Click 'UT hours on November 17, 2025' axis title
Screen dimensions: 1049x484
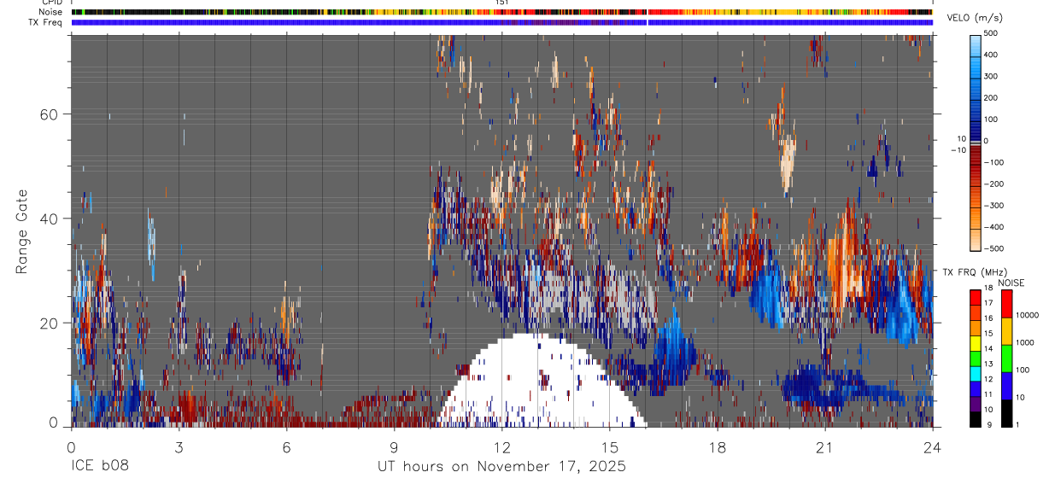501,467
